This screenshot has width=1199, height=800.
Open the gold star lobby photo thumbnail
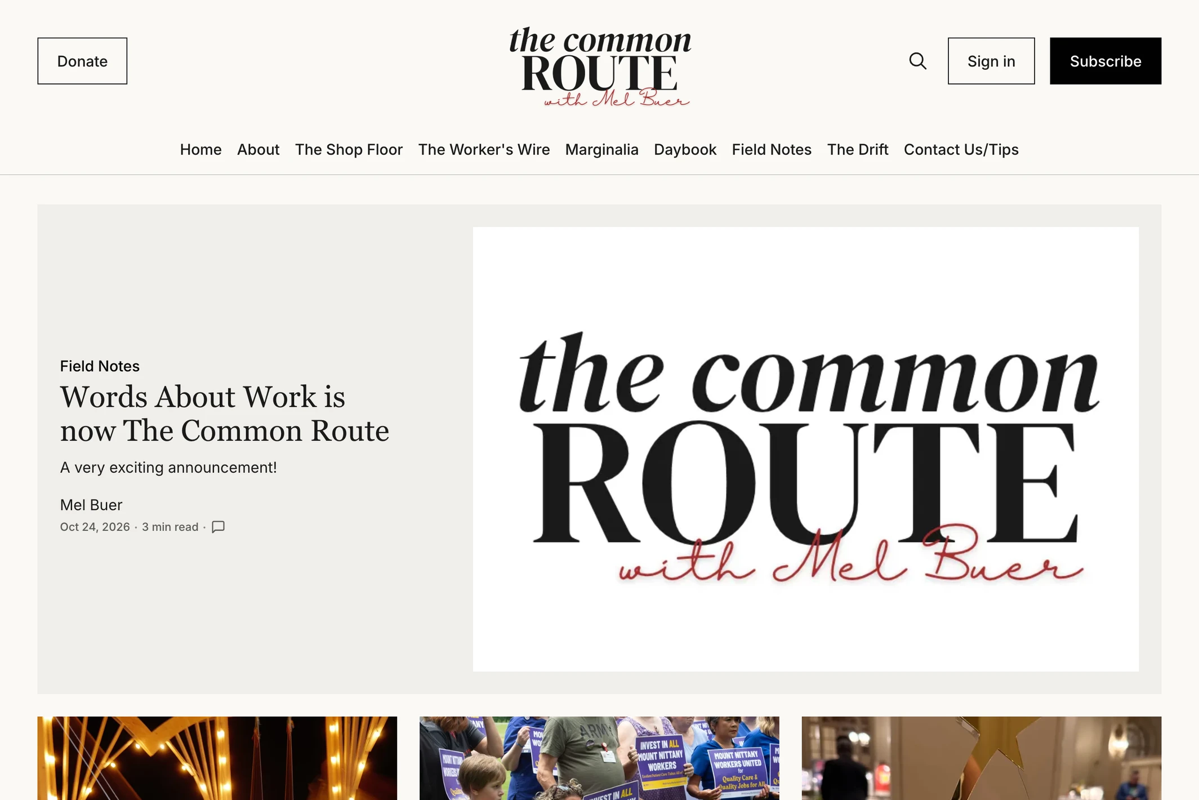981,758
